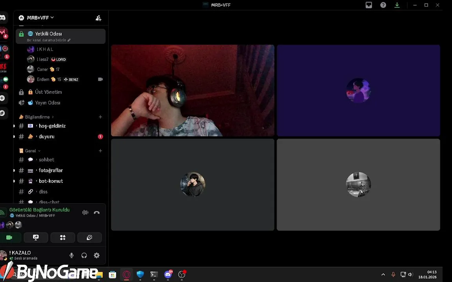Image resolution: width=452 pixels, height=282 pixels.
Task: Open the terminal icon in the taskbar
Action: (154, 275)
